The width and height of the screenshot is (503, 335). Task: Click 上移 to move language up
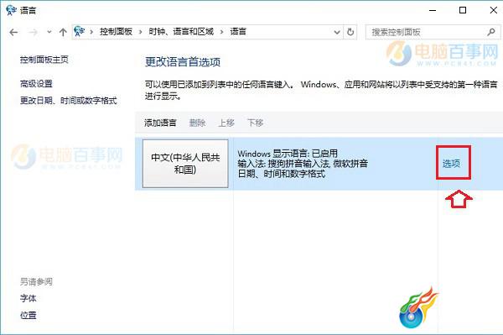[226, 123]
